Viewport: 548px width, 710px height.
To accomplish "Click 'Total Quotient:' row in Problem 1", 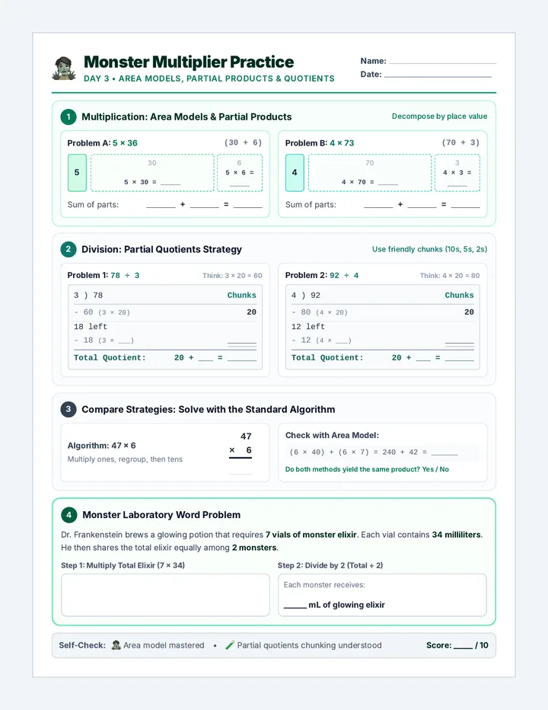I will [x=165, y=358].
